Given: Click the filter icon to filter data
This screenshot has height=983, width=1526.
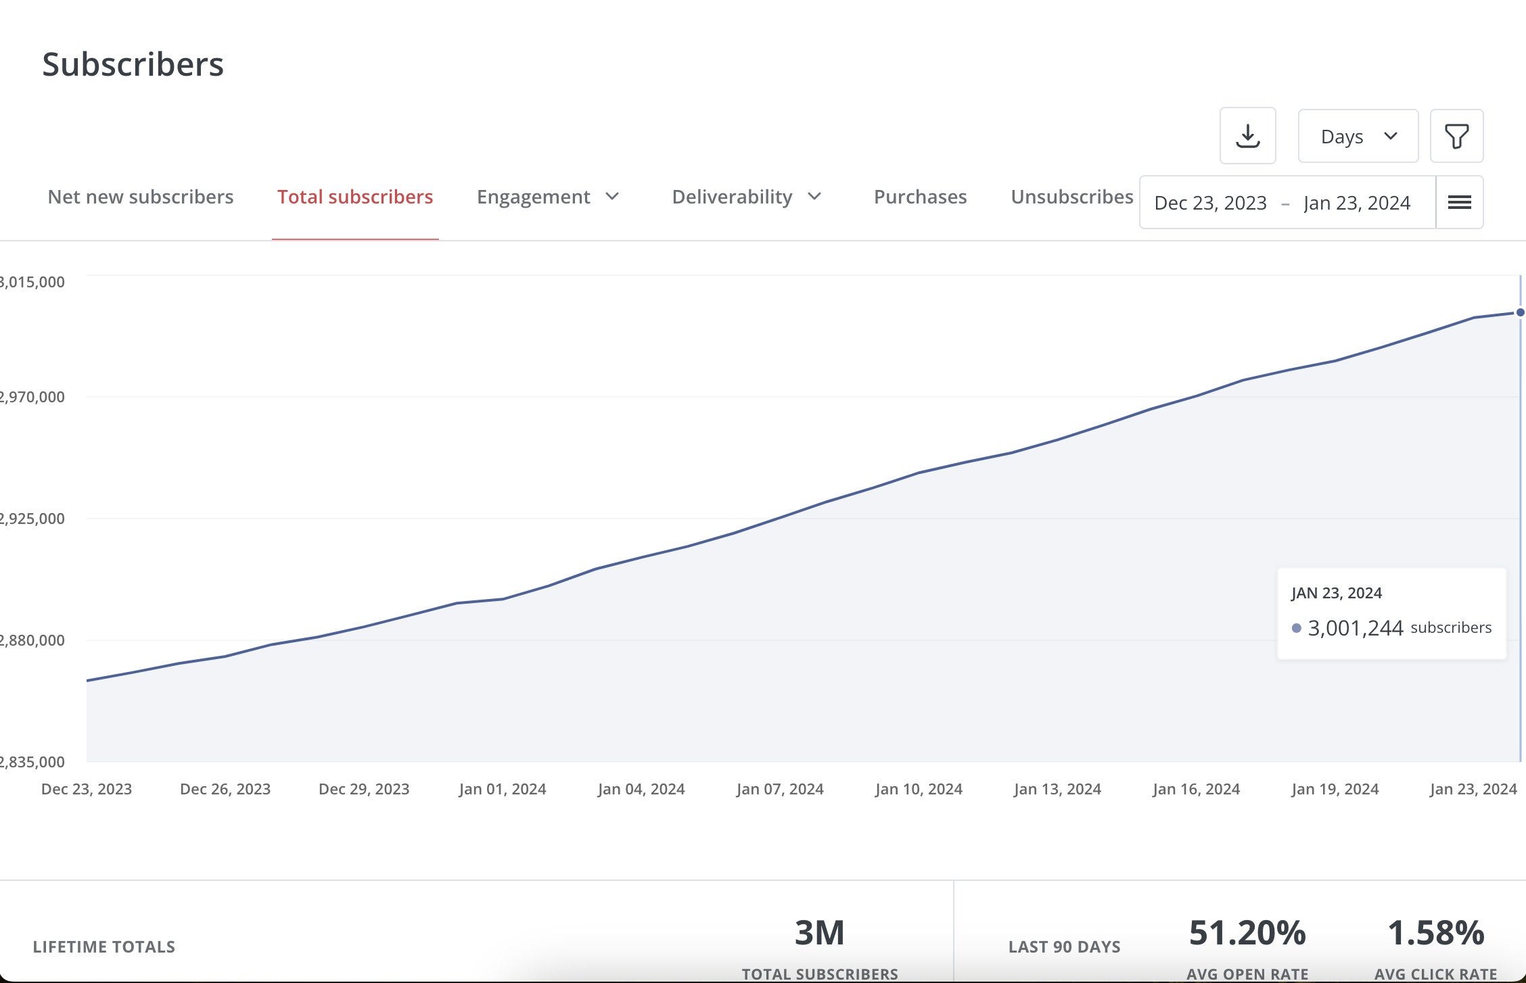Looking at the screenshot, I should click(x=1457, y=135).
